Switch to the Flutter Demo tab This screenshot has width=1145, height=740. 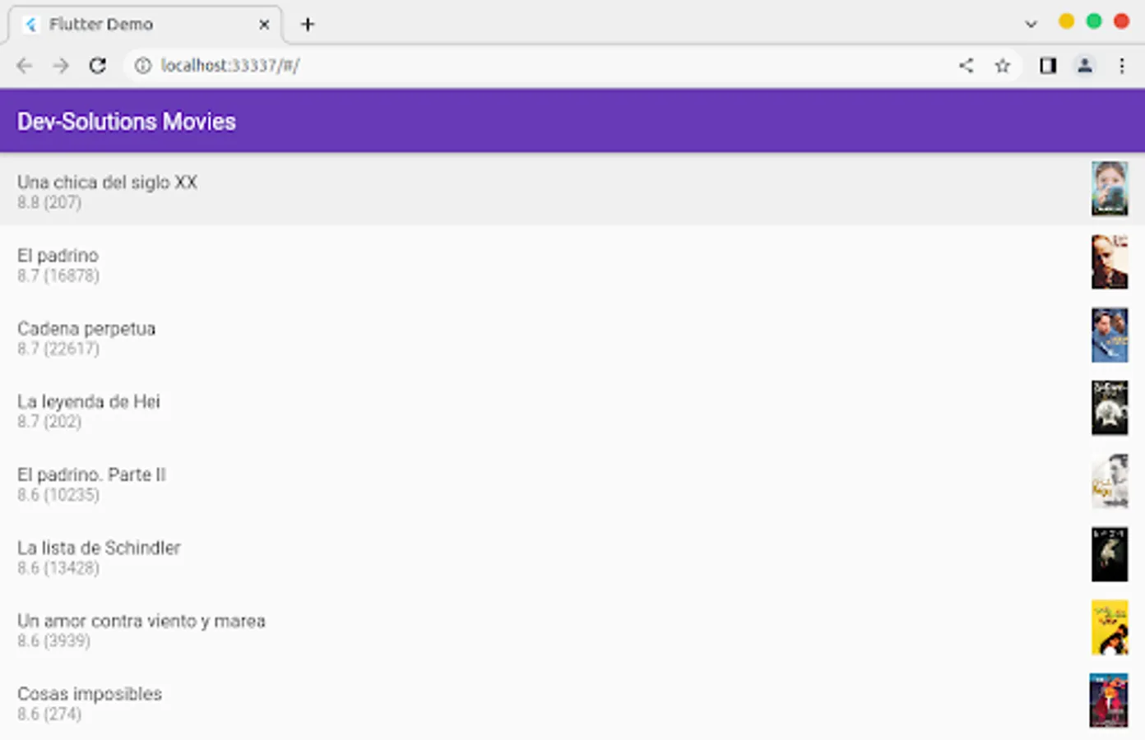(132, 25)
